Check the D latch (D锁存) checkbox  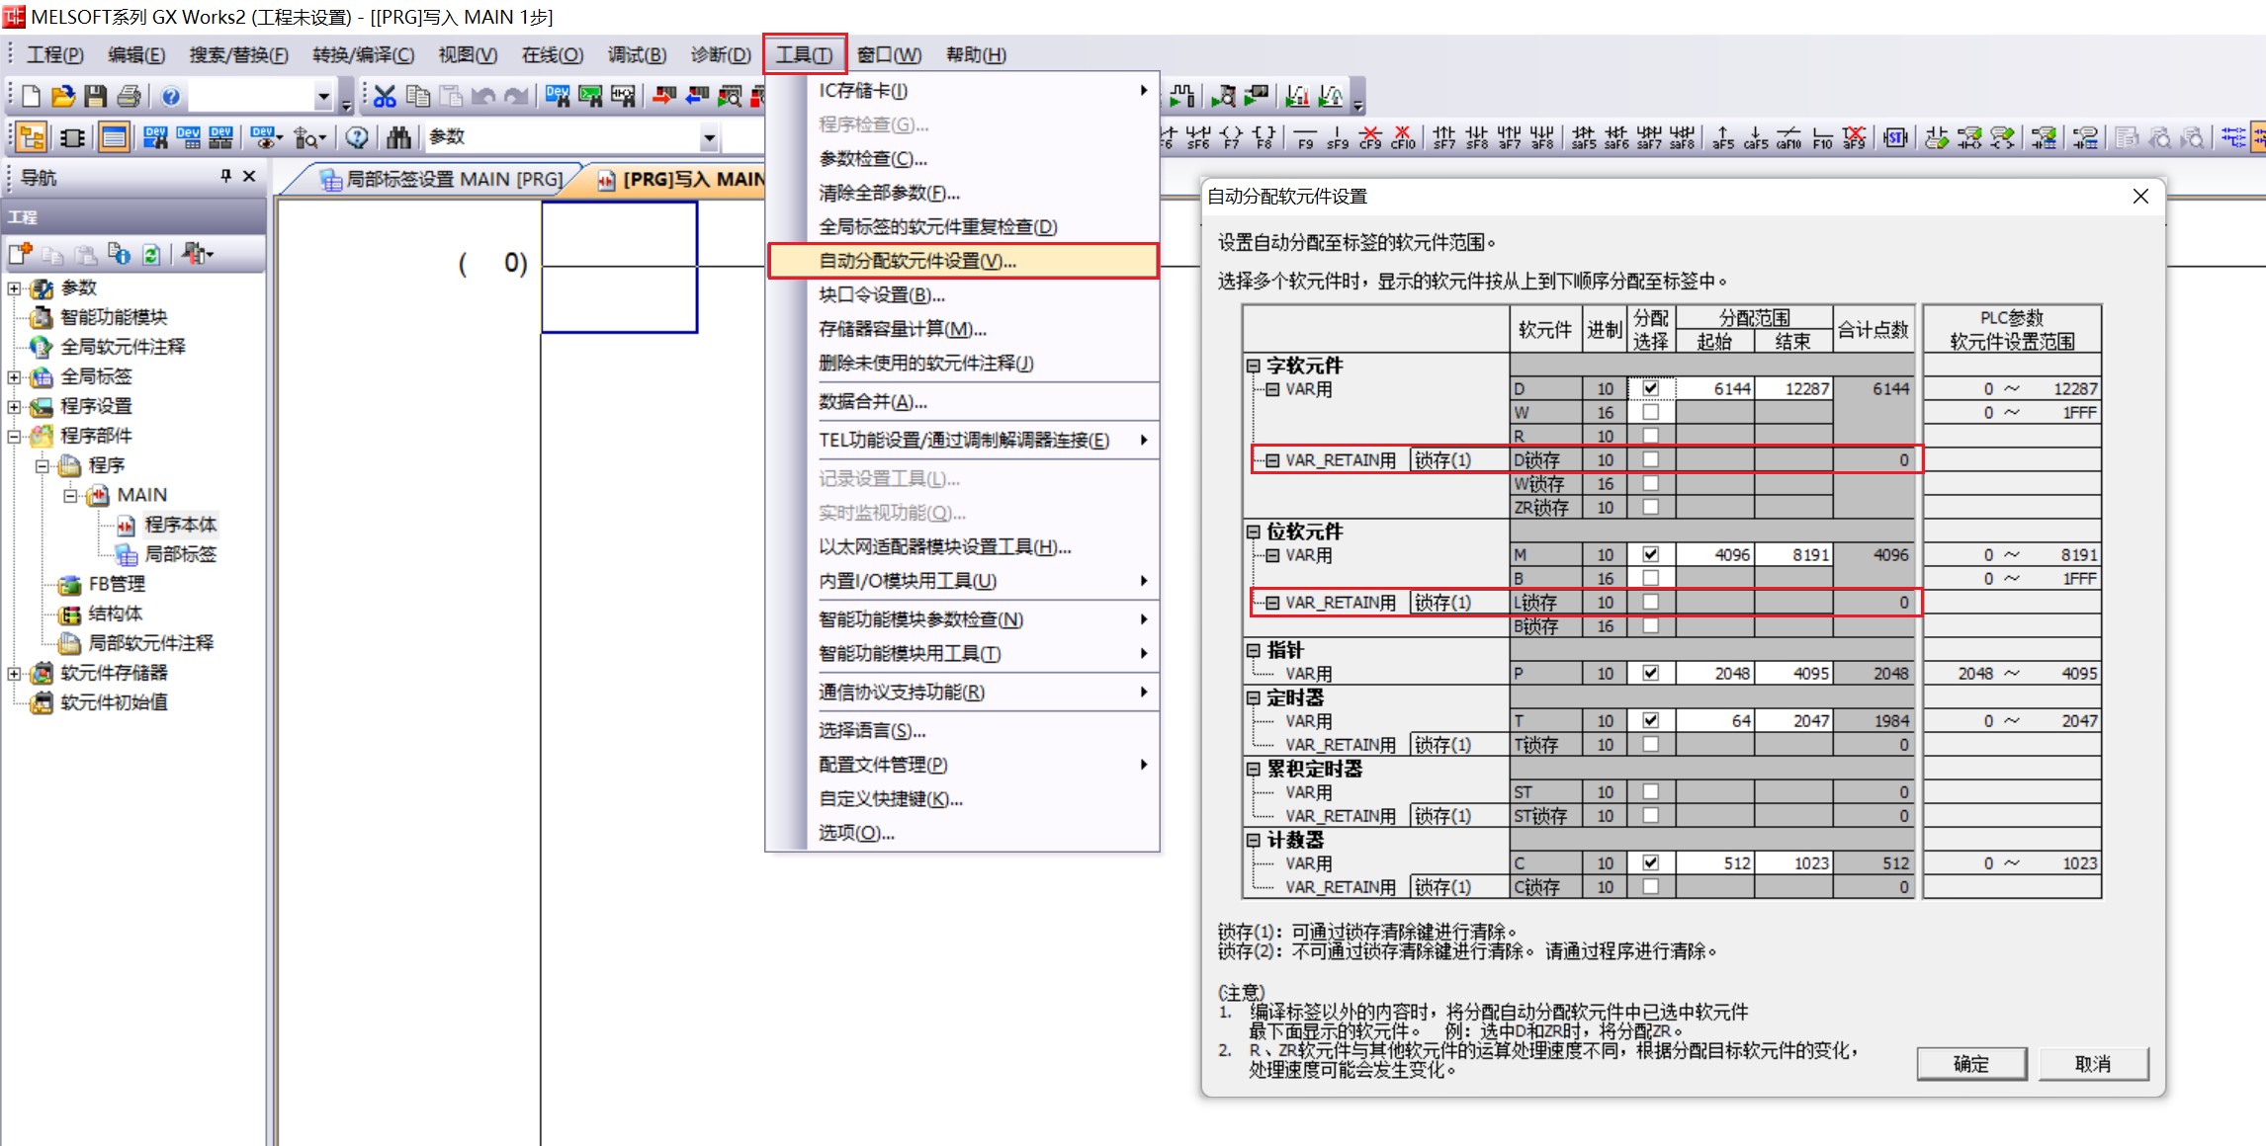tap(1650, 459)
